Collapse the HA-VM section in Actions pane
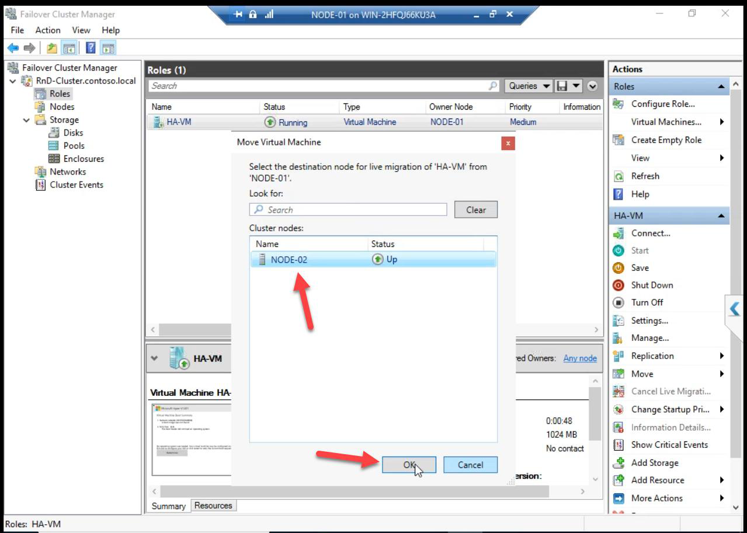This screenshot has height=533, width=747. (x=721, y=216)
